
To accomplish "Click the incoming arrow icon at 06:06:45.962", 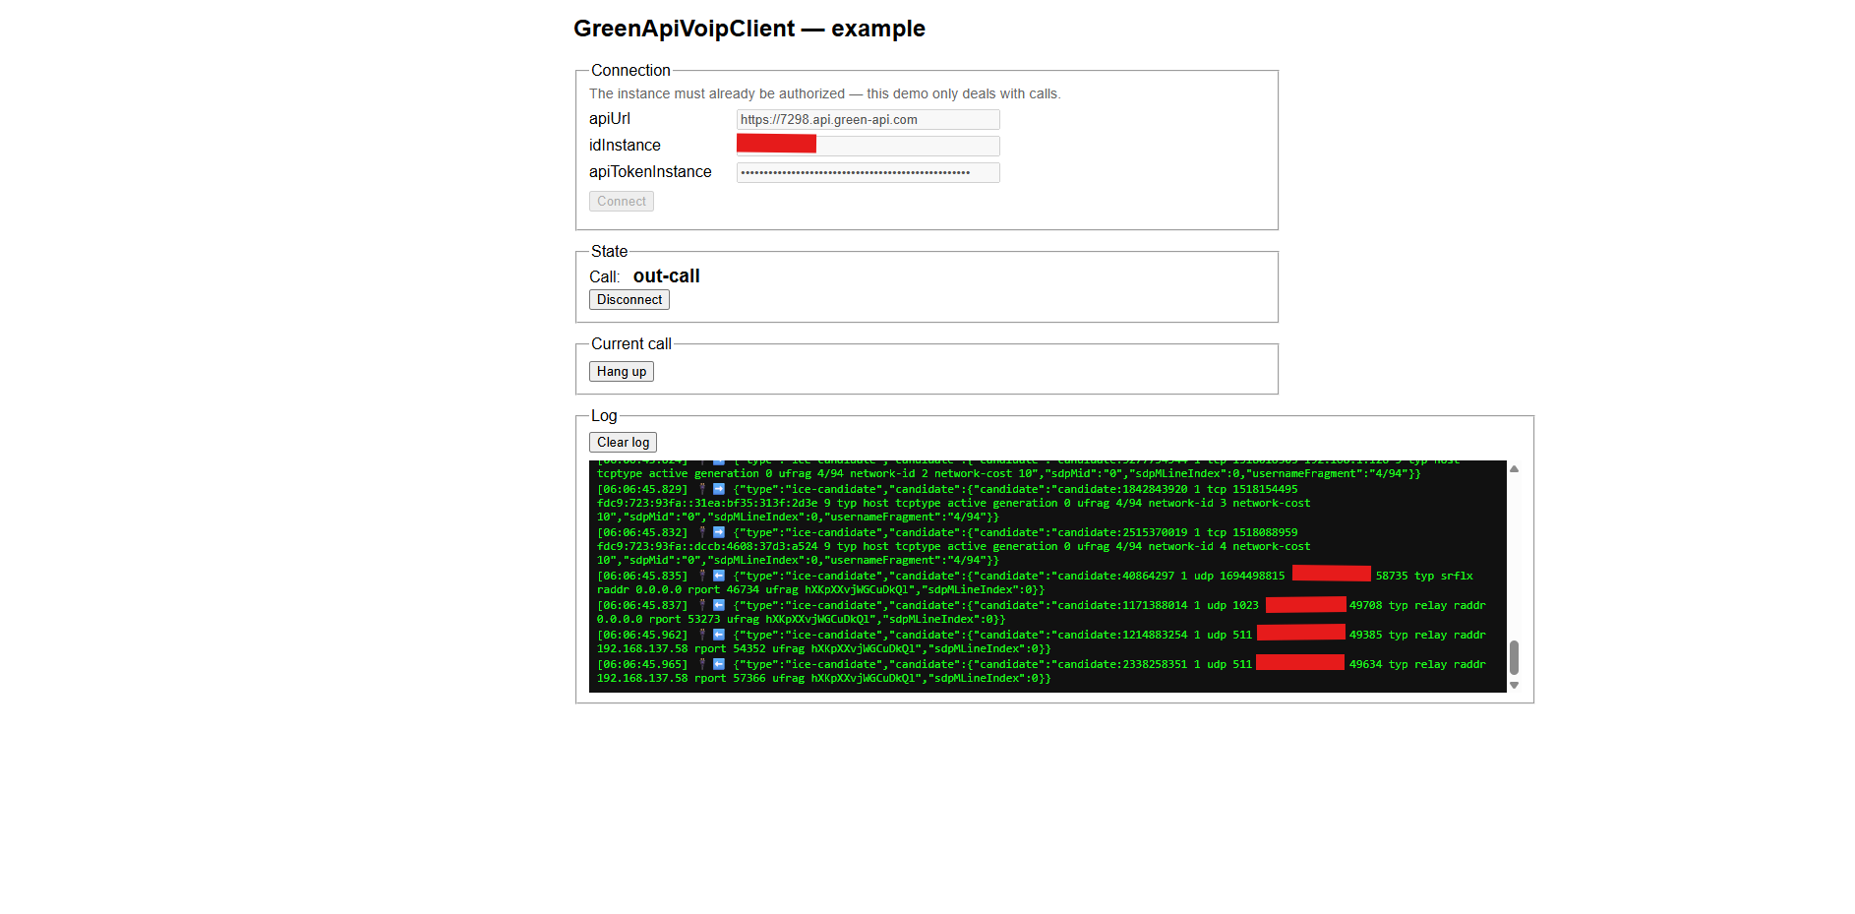I will coord(719,635).
